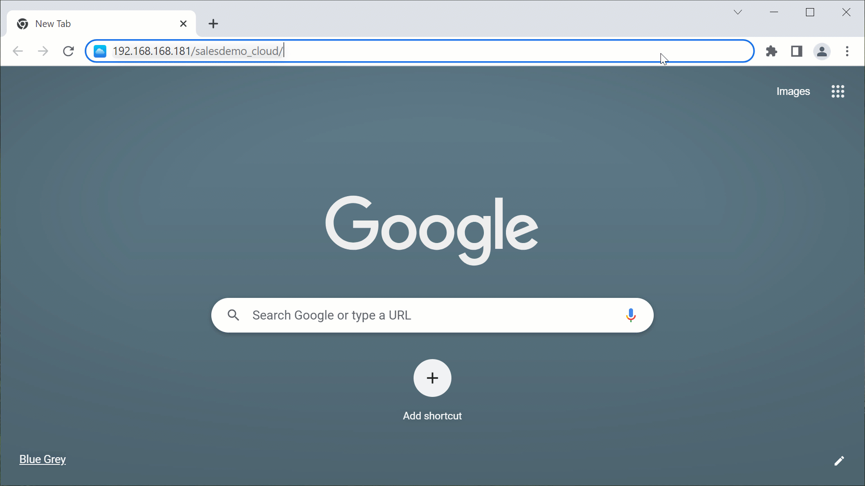Reload the current page
The height and width of the screenshot is (486, 865).
68,51
